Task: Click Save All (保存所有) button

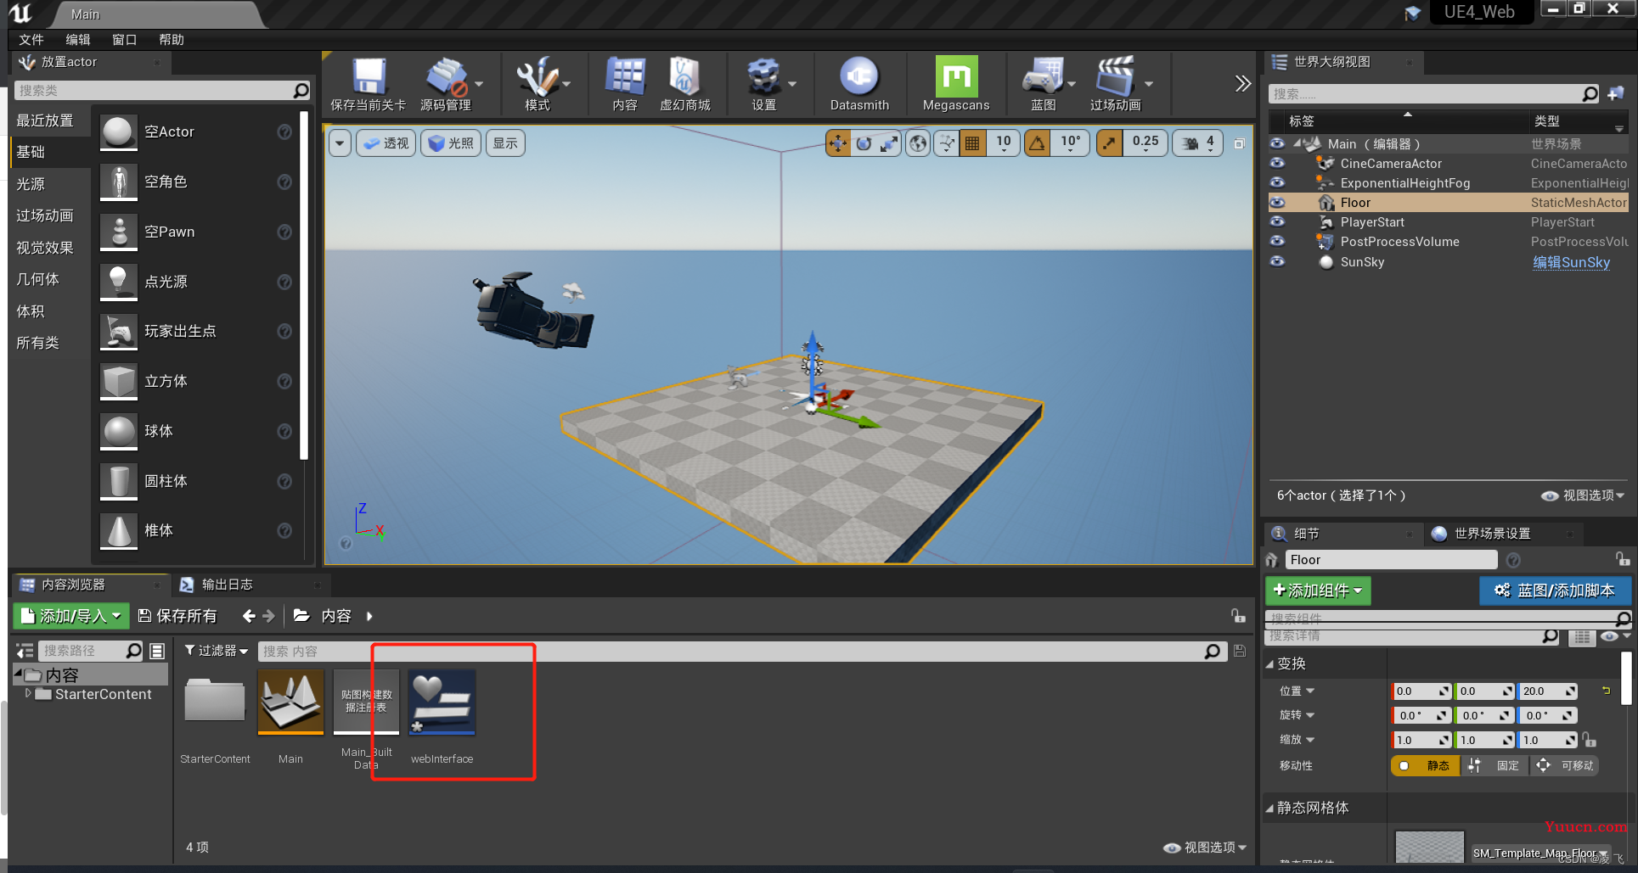Action: tap(177, 616)
